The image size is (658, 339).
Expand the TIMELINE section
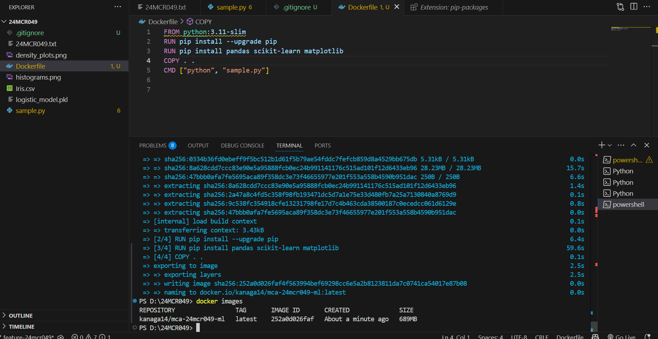(x=64, y=327)
